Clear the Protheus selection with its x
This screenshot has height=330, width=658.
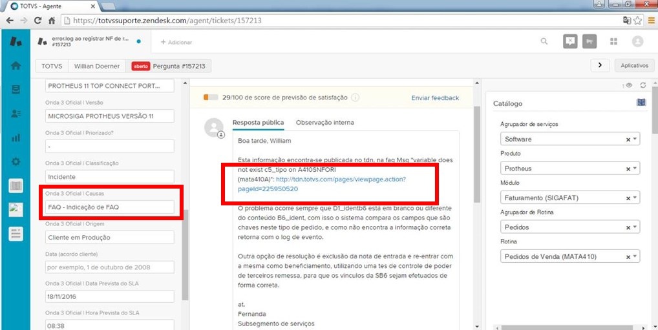tap(628, 169)
